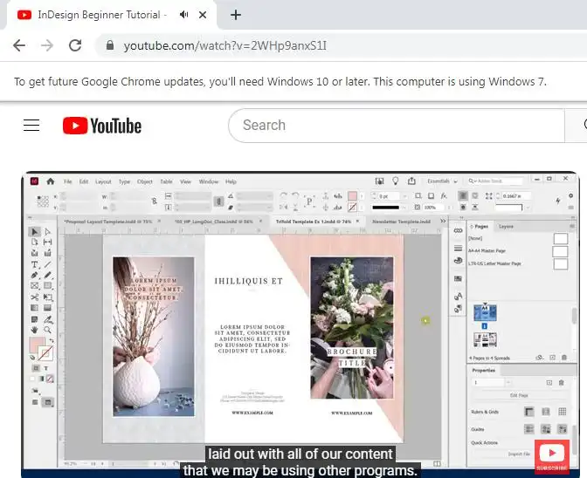Select the Direct Selection tool
The width and height of the screenshot is (587, 478).
[x=47, y=232]
